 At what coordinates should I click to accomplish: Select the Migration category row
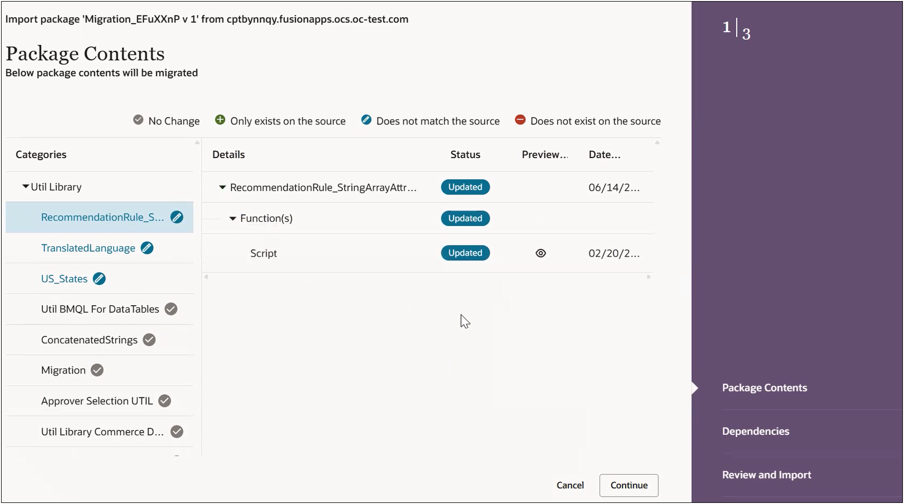coord(100,370)
